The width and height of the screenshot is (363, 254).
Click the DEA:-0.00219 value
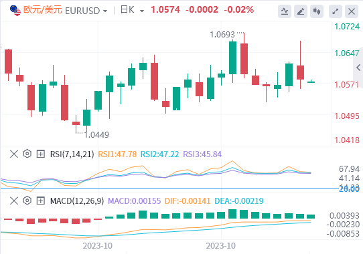point(239,201)
